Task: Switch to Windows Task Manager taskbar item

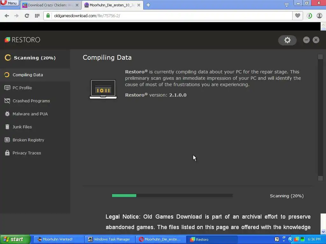Action: [x=110, y=239]
